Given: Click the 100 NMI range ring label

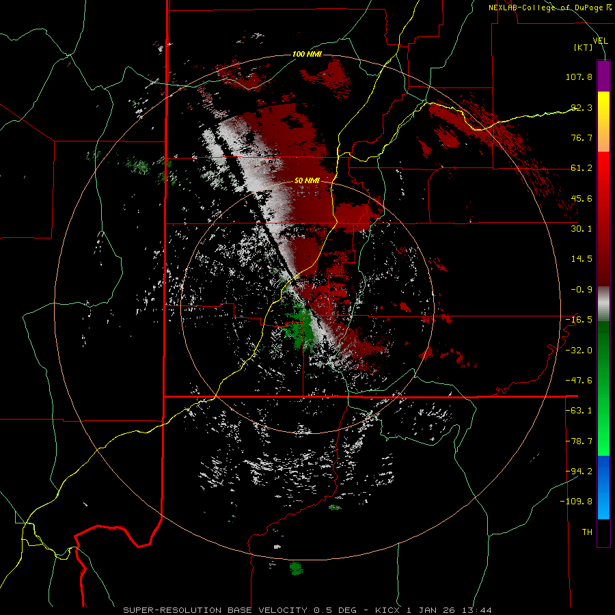Looking at the screenshot, I should pyautogui.click(x=307, y=54).
